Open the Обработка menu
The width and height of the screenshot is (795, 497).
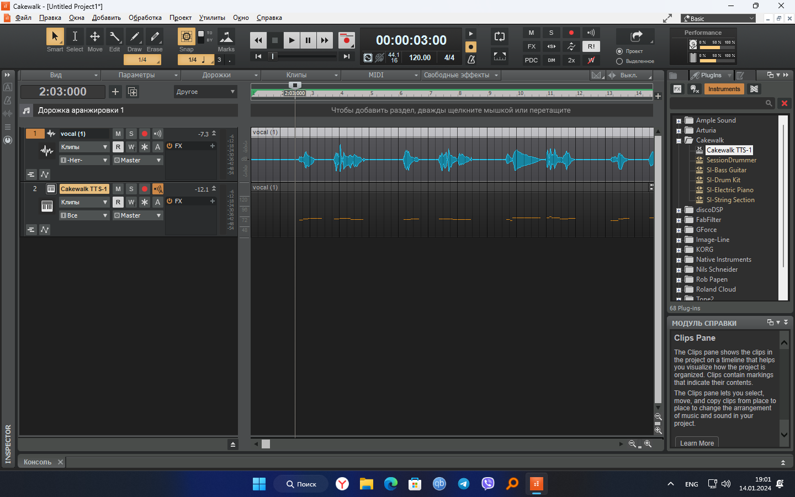(x=145, y=18)
